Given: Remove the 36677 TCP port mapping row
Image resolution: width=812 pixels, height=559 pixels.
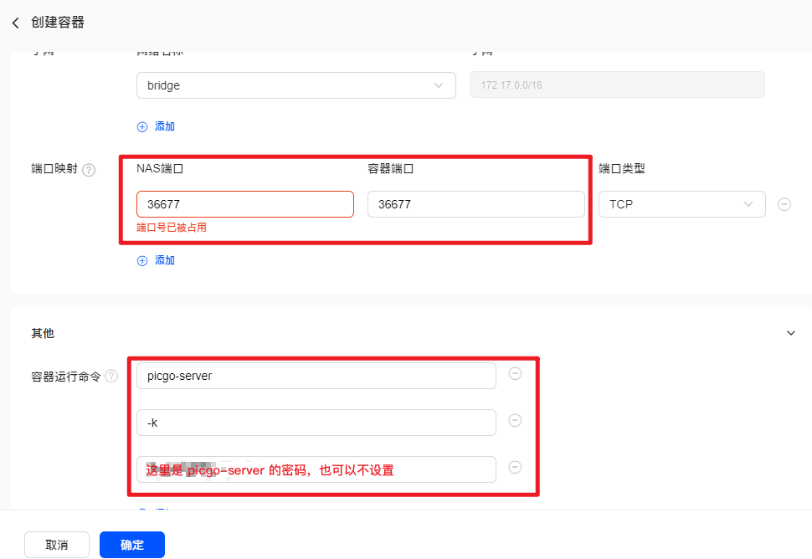Looking at the screenshot, I should click(784, 204).
